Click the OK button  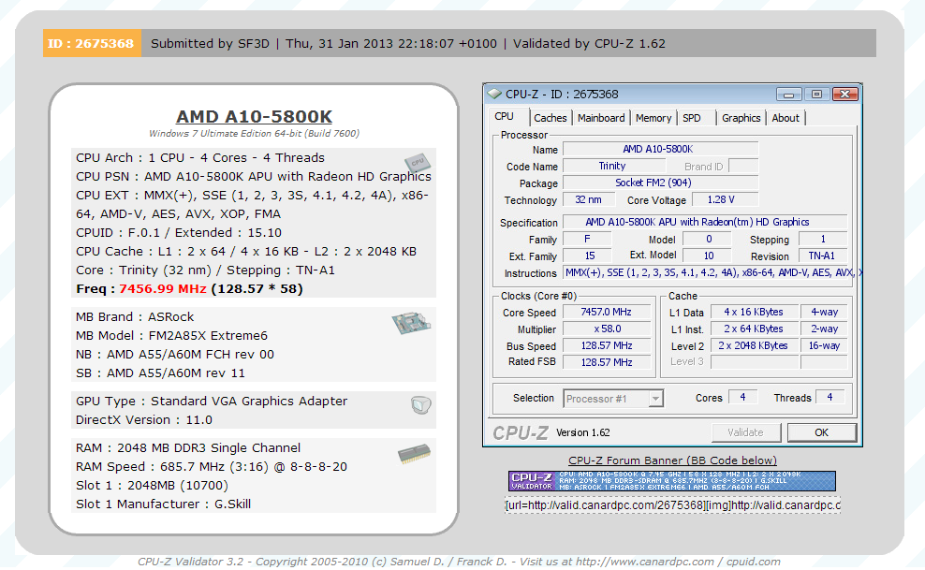click(822, 432)
